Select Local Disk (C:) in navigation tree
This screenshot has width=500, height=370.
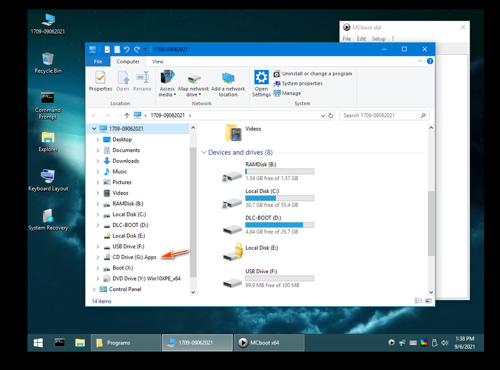coord(129,214)
